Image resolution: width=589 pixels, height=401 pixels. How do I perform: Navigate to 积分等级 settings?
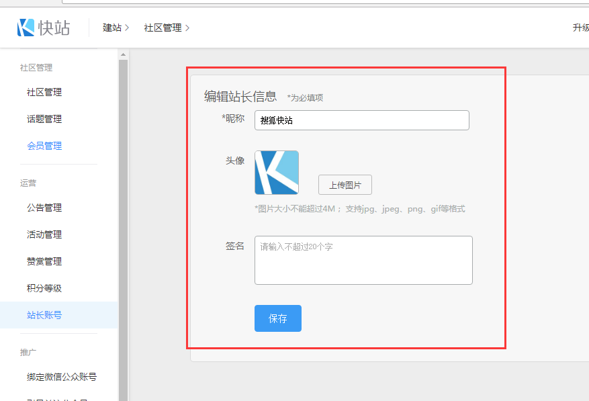[44, 288]
